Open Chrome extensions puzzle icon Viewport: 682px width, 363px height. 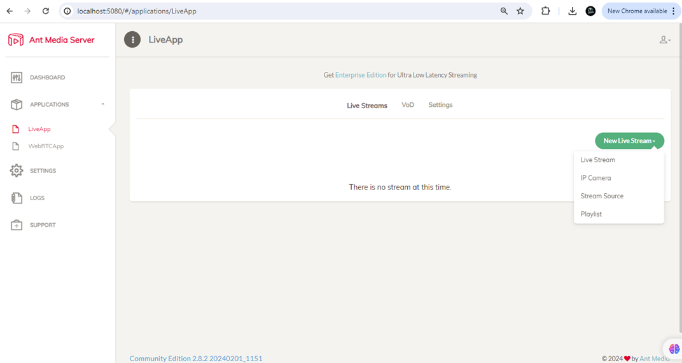pos(545,11)
